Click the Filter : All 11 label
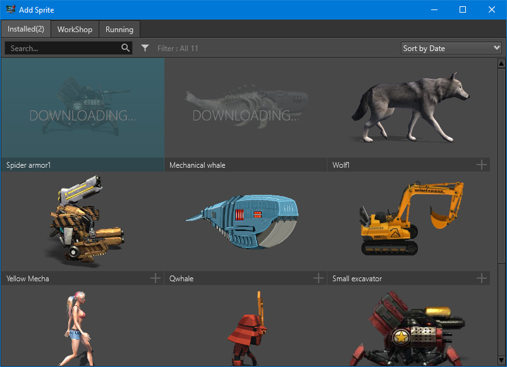 (x=178, y=49)
